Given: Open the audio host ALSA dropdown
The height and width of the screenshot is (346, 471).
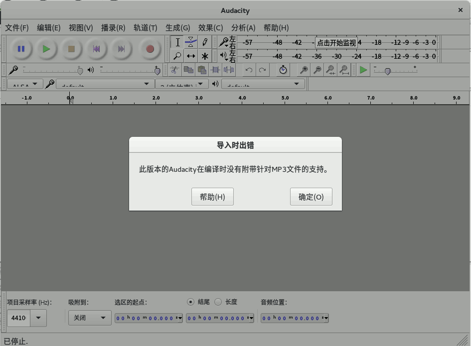Looking at the screenshot, I should pos(25,84).
